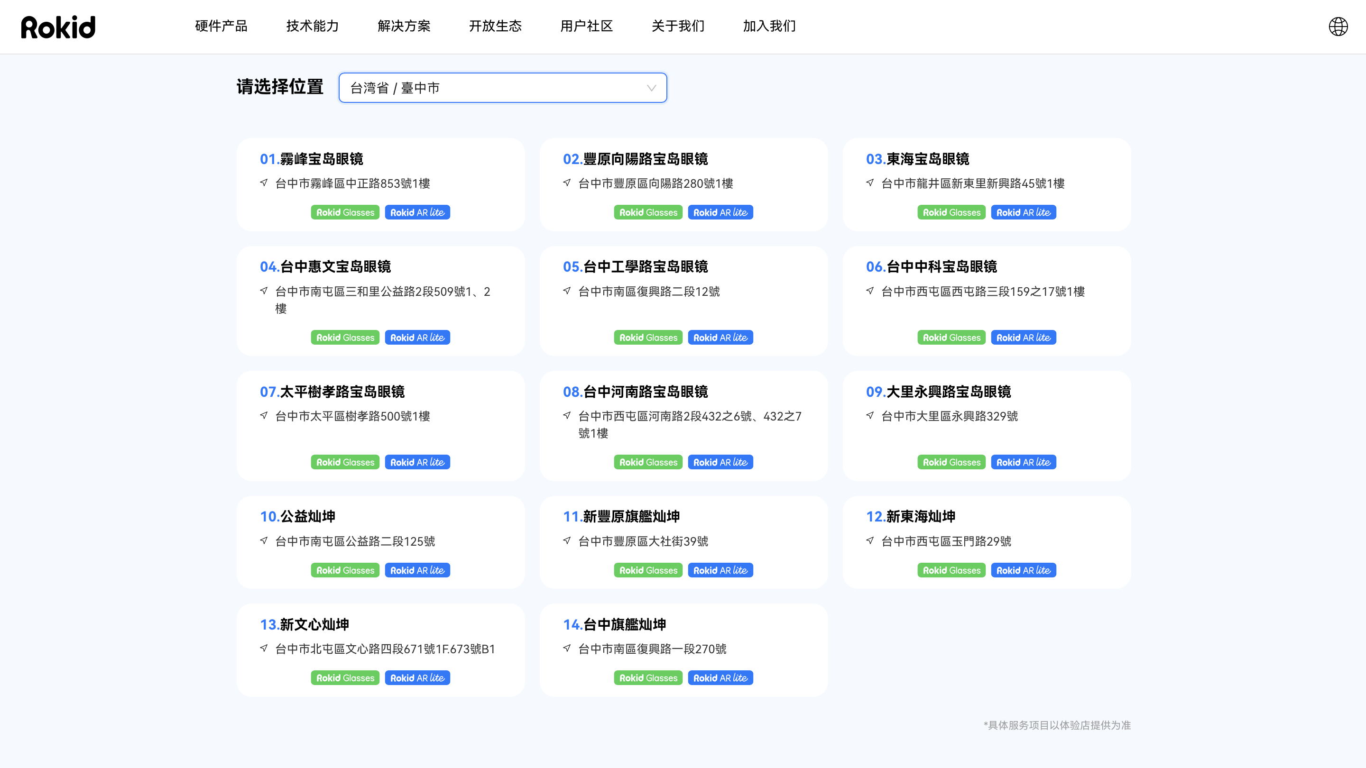
Task: Select the Rokid AR lite badge on 台中旗艦灿坤
Action: tap(720, 677)
